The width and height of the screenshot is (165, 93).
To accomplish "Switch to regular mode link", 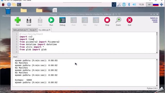I will (154, 20).
